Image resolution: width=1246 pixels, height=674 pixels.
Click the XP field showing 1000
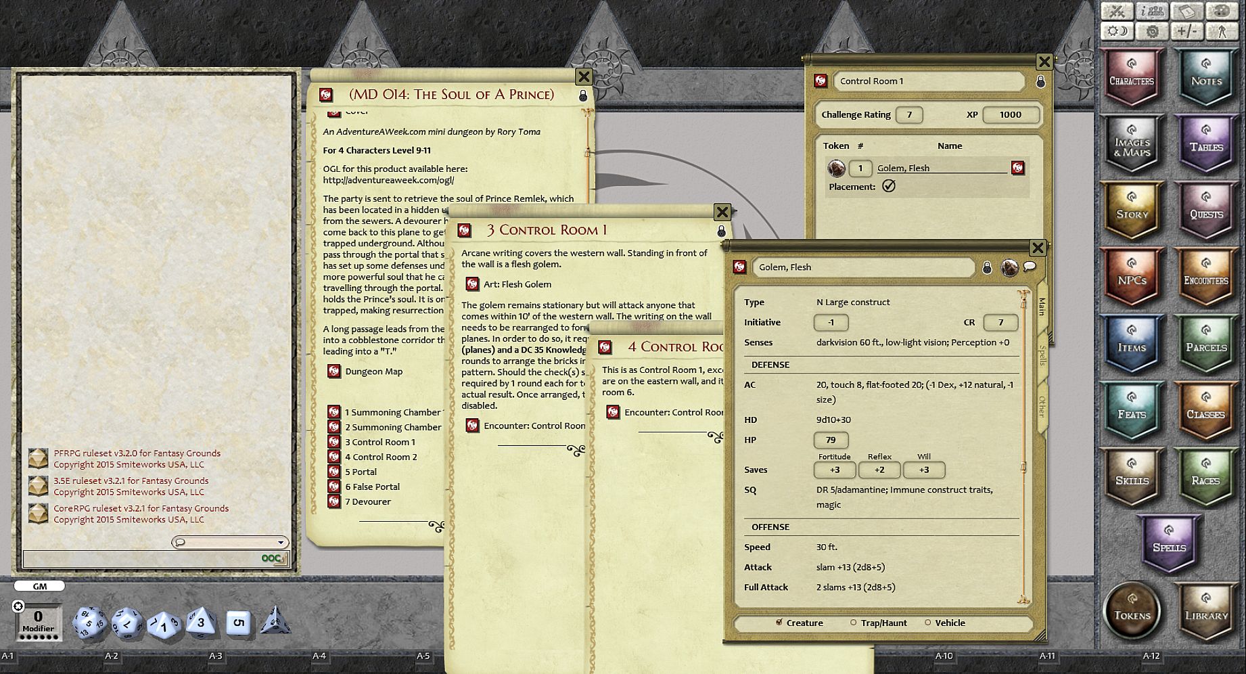coord(1011,115)
